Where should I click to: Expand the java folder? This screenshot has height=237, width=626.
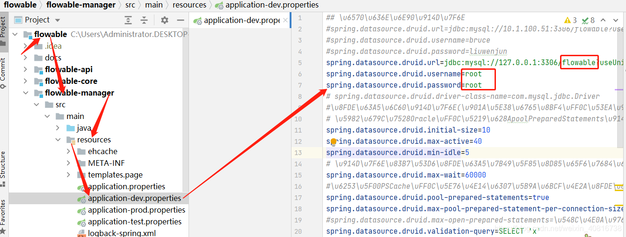(x=58, y=128)
